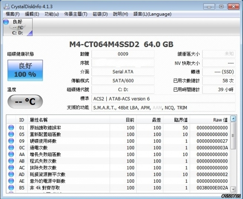The height and width of the screenshot is (199, 243).
Task: Click the status icon for row AB 程式失敗次數
Action: click(11, 161)
